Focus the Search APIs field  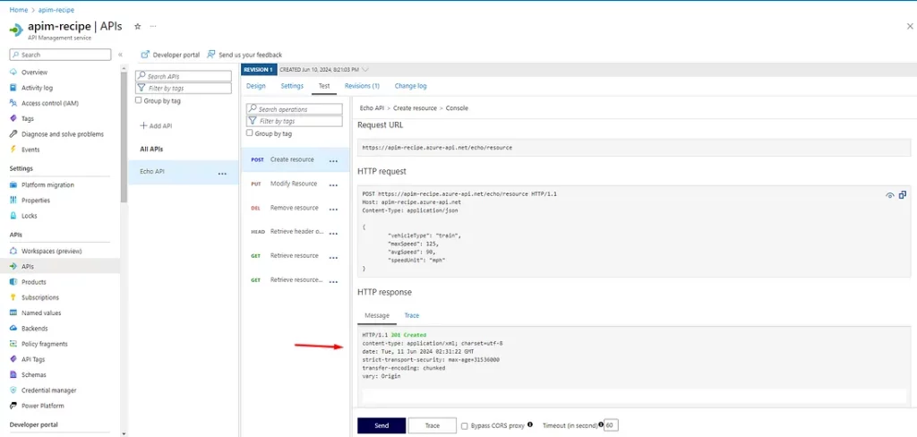184,76
